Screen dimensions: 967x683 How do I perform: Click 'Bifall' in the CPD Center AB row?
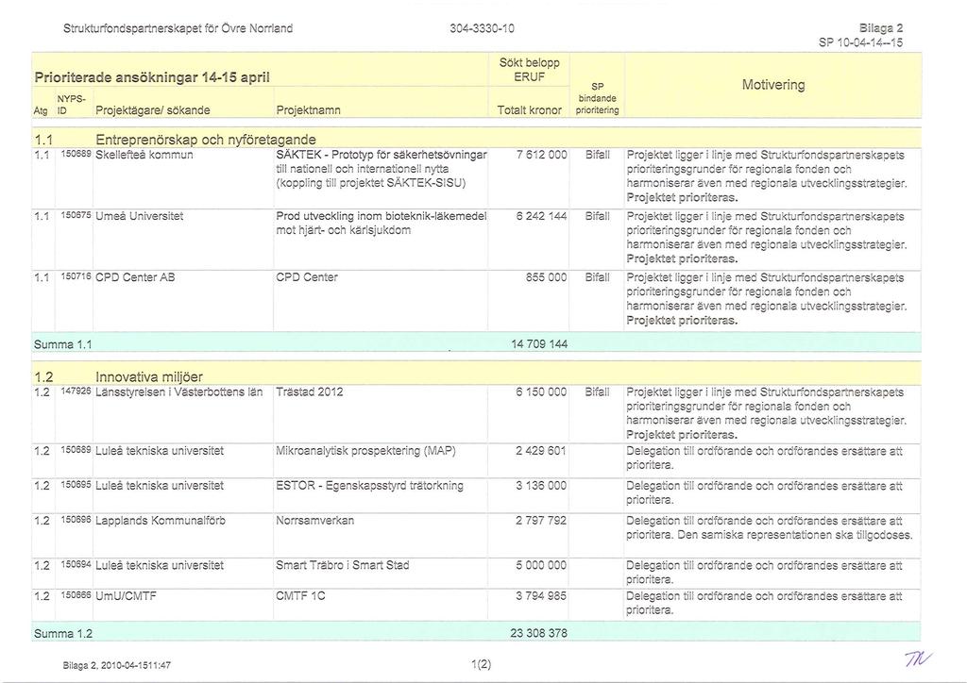point(597,277)
